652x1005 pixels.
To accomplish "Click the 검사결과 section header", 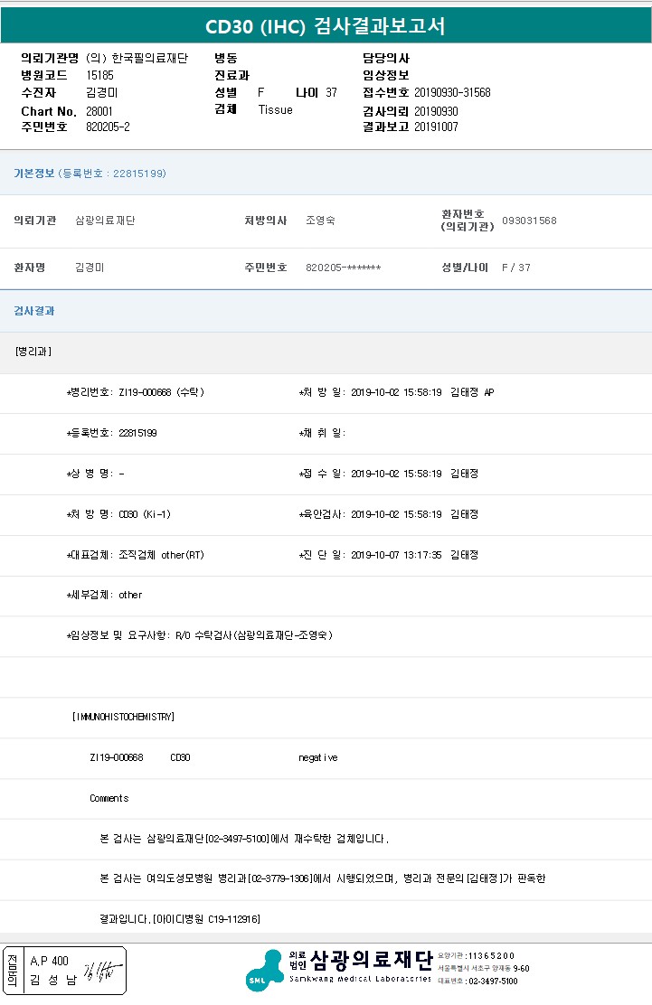I will tap(33, 311).
